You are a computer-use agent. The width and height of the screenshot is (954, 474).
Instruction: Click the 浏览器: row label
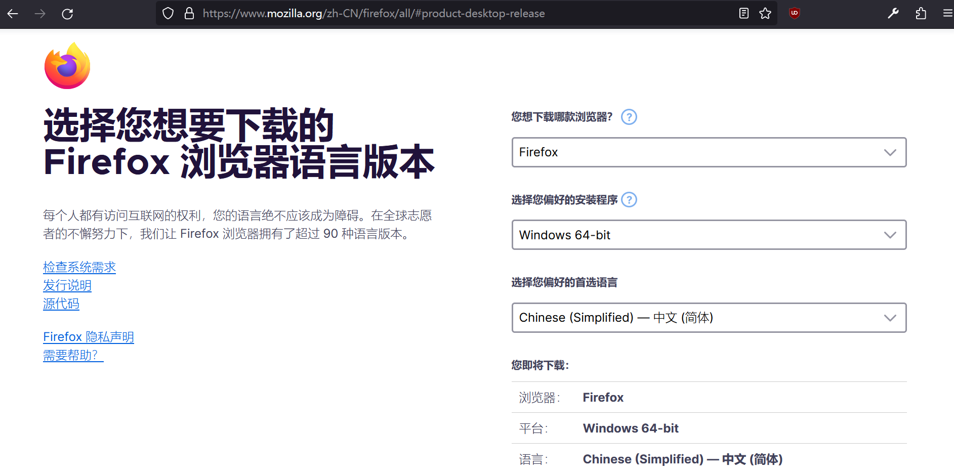tap(540, 398)
